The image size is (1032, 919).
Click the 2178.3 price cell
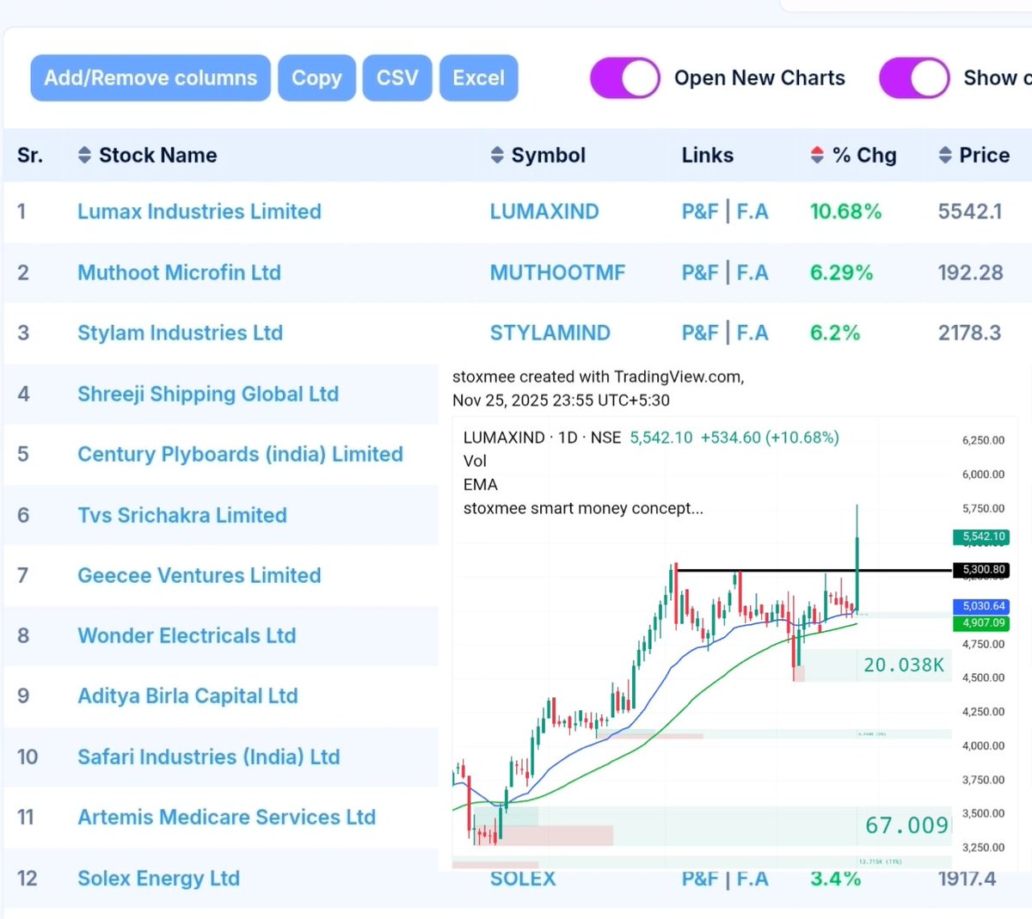tap(969, 333)
